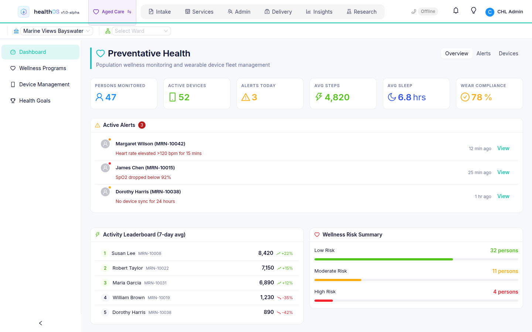Screen dimensions: 532x332
Task: Click Dorothy Harris's alert avatar icon
Action: (105, 192)
